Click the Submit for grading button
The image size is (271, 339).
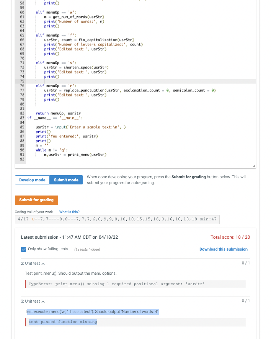36,200
